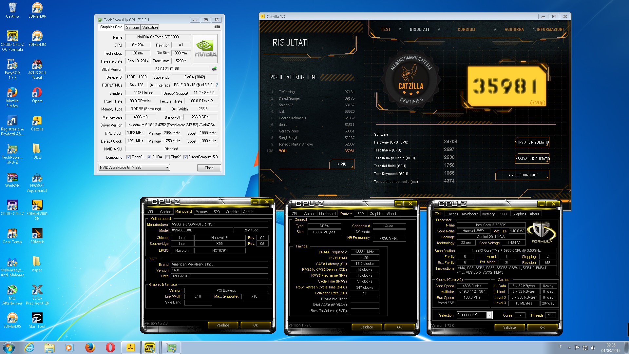This screenshot has width=629, height=354.
Task: Switch to the Validation tab in GPU-Z
Action: pyautogui.click(x=150, y=28)
